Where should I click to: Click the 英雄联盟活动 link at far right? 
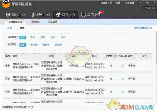[x=143, y=28]
